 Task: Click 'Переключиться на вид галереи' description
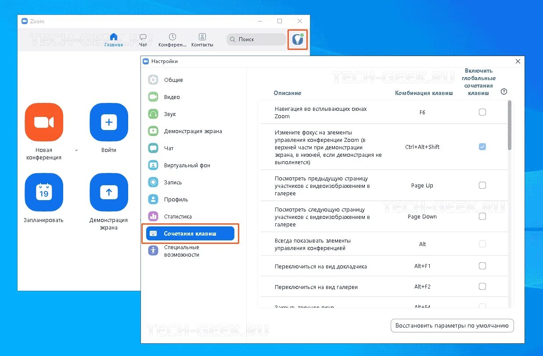pyautogui.click(x=316, y=287)
